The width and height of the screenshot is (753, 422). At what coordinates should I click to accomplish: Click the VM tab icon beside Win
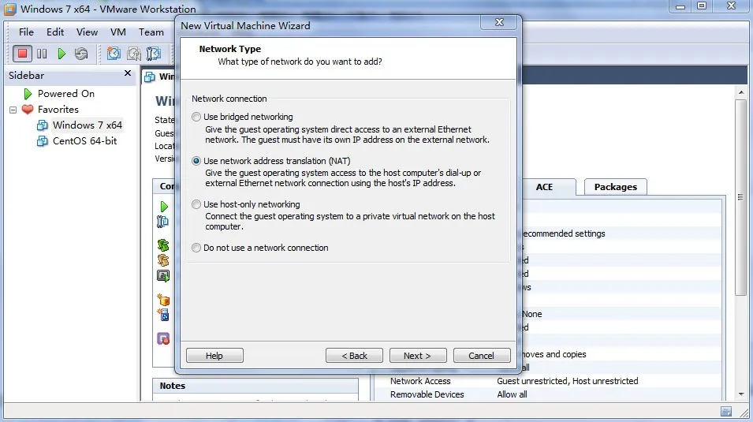150,77
